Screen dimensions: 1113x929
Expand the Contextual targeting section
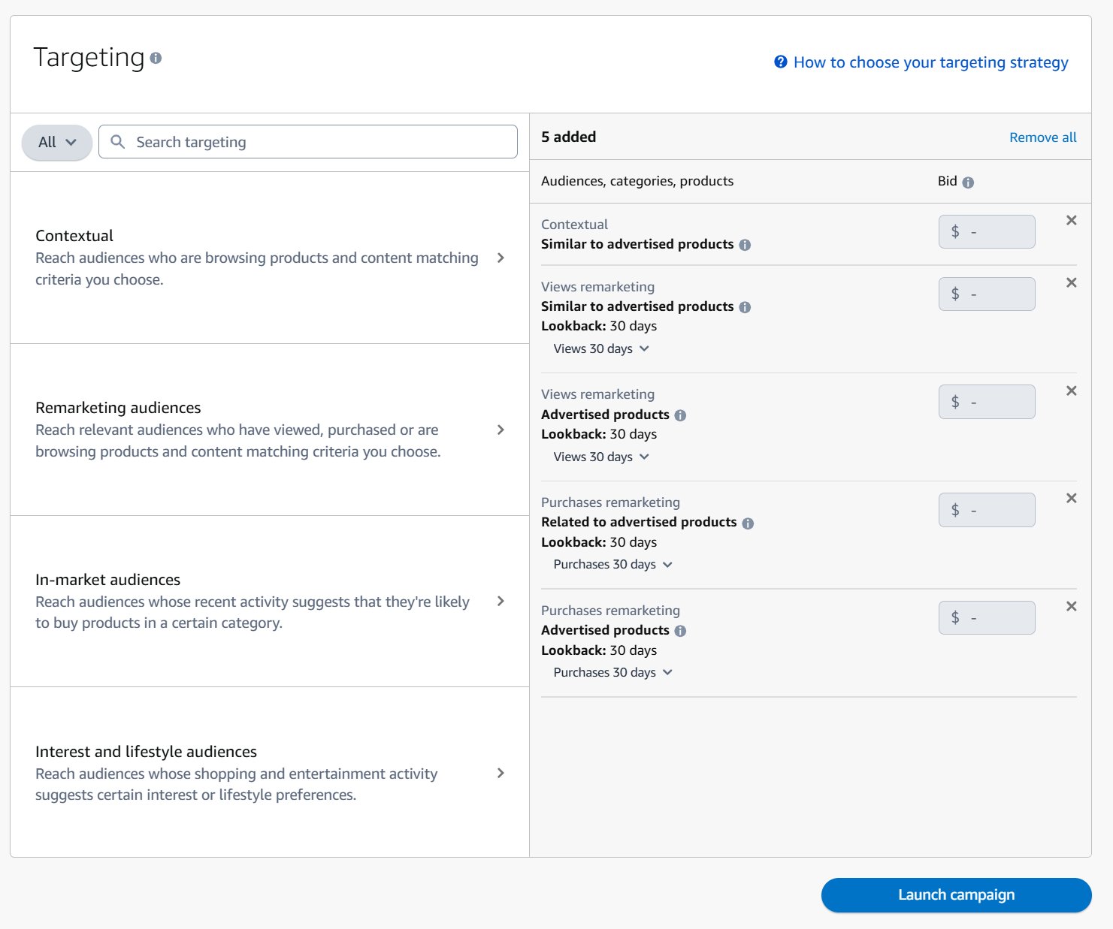501,258
